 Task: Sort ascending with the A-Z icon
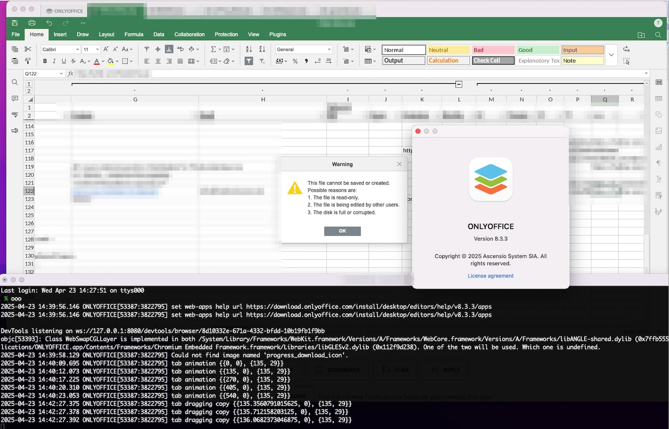(x=249, y=49)
